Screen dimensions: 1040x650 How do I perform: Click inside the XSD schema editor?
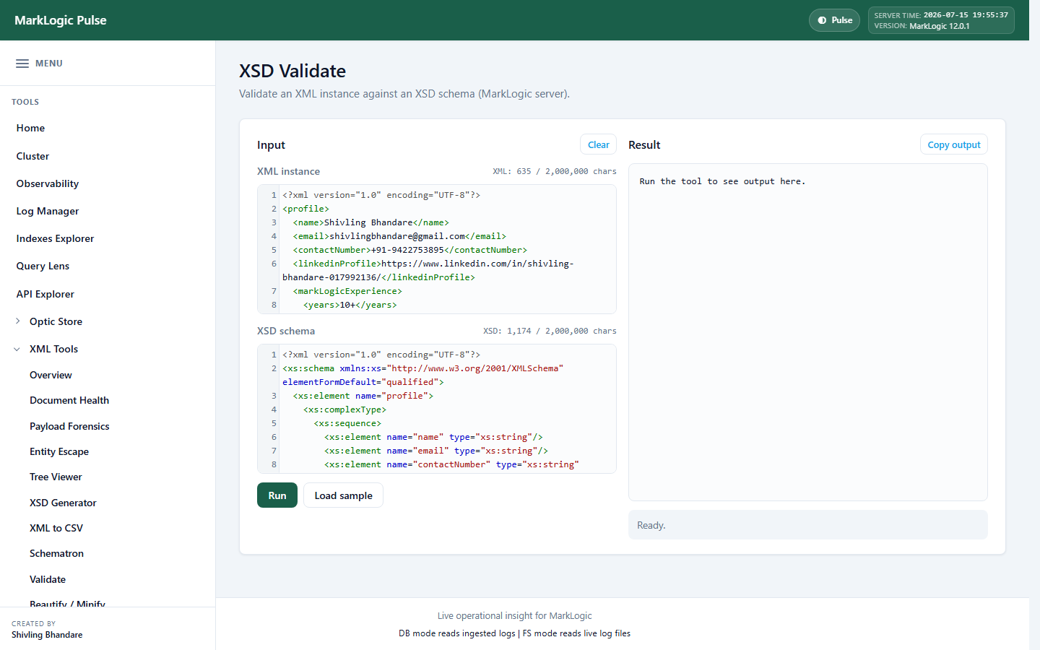pos(437,409)
